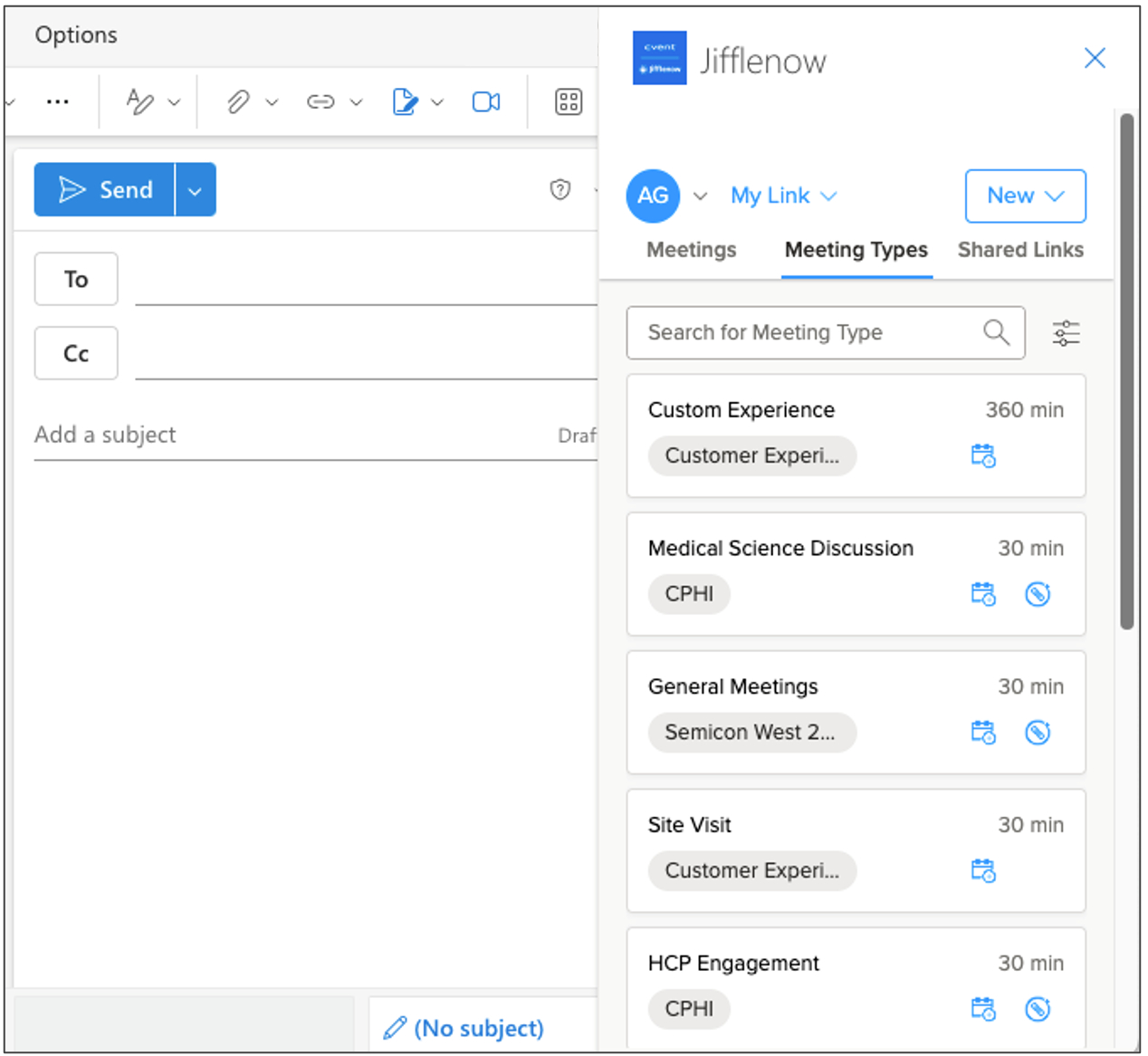Click the attach file paperclip icon
The height and width of the screenshot is (1056, 1148).
pyautogui.click(x=238, y=101)
